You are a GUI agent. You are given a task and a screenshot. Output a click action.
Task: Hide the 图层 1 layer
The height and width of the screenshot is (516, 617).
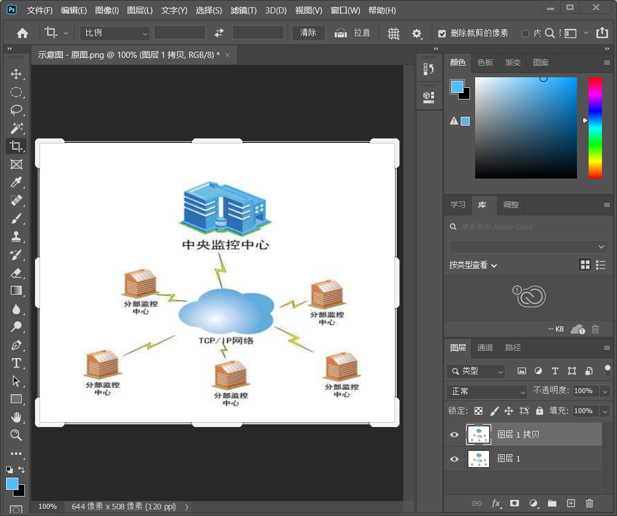(x=455, y=459)
